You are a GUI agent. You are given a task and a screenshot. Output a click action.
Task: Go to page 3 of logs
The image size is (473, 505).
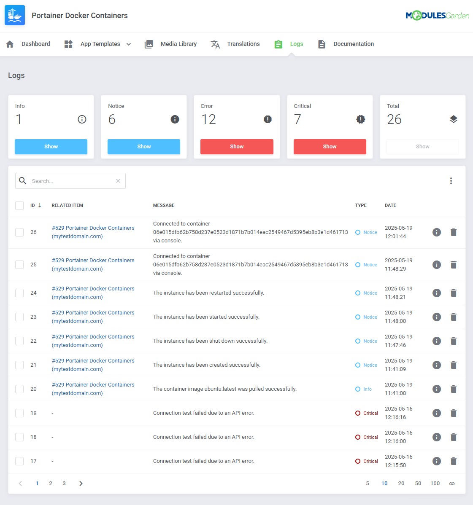point(64,484)
